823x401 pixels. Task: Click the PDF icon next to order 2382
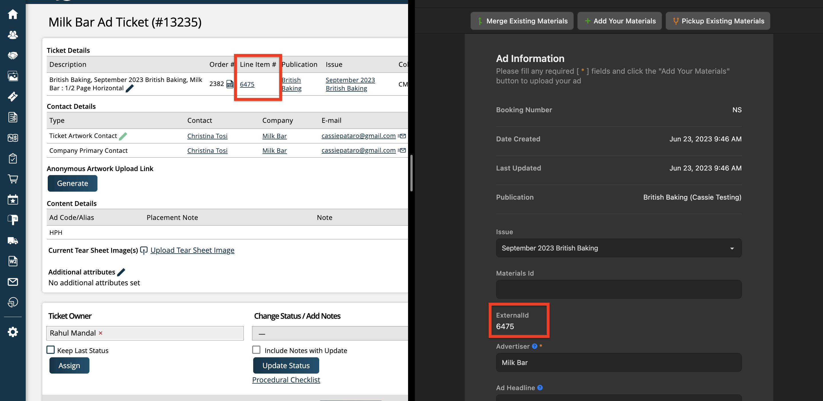click(x=230, y=84)
